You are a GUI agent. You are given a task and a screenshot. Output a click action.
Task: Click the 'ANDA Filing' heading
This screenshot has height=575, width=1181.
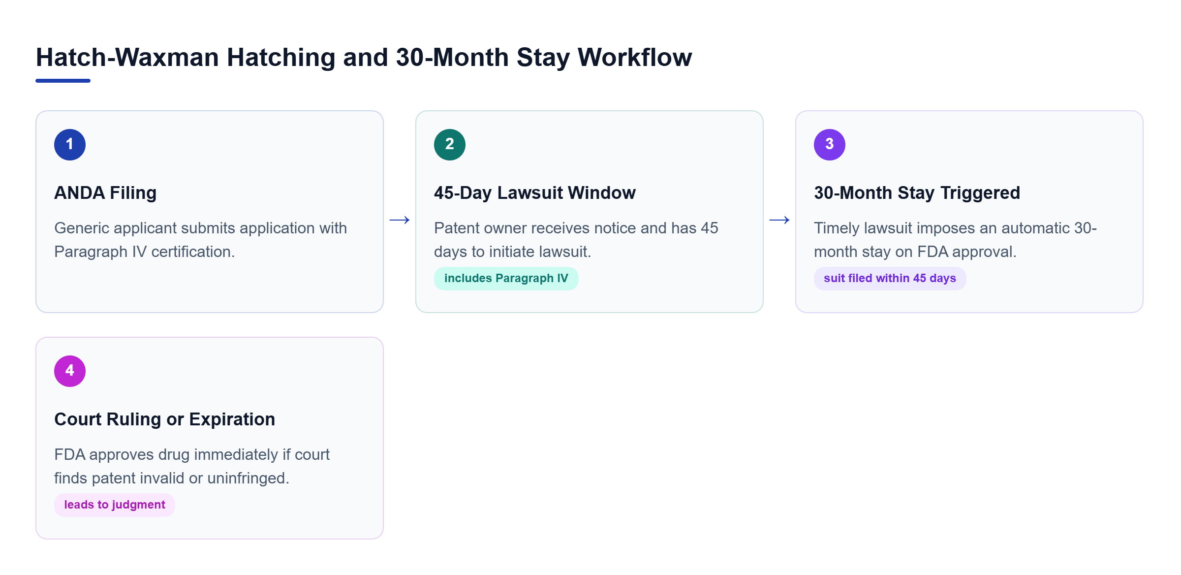coord(105,193)
